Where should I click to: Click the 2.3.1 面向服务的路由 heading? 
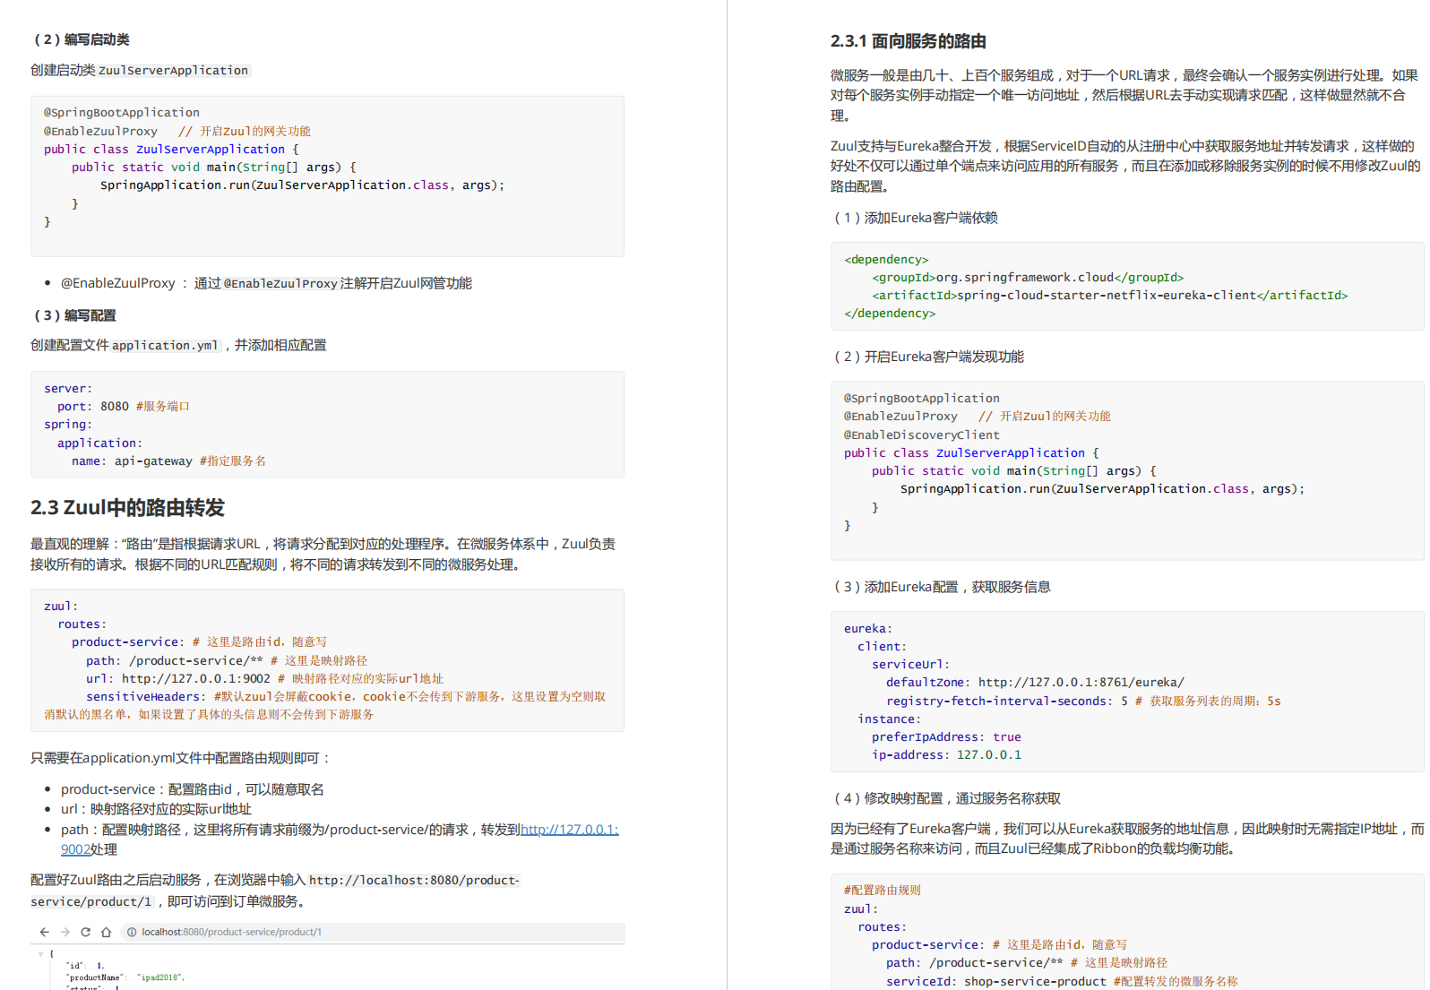point(908,41)
